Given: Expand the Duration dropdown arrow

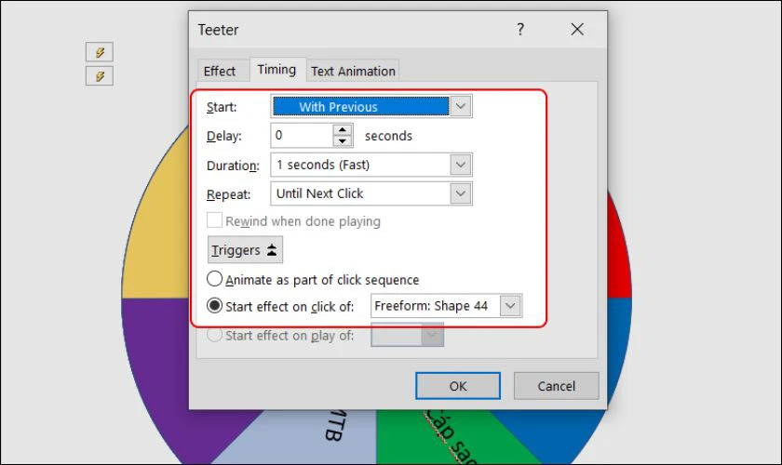Looking at the screenshot, I should (460, 165).
